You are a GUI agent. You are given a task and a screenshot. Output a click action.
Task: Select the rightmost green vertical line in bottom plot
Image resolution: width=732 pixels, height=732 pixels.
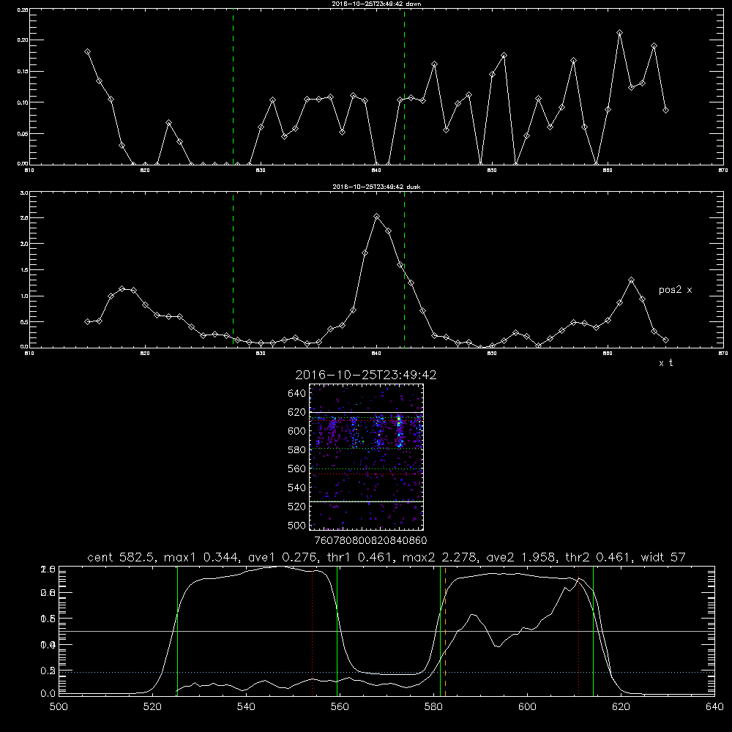pyautogui.click(x=594, y=630)
